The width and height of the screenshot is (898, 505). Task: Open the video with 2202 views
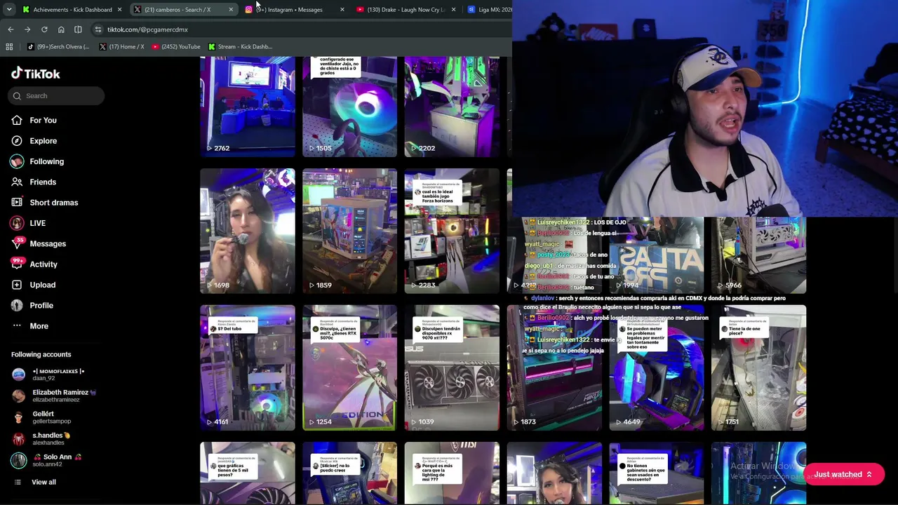(x=452, y=107)
